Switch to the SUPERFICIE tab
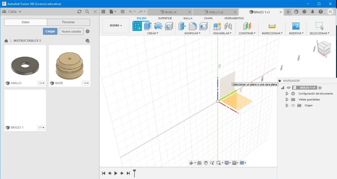 coord(165,18)
